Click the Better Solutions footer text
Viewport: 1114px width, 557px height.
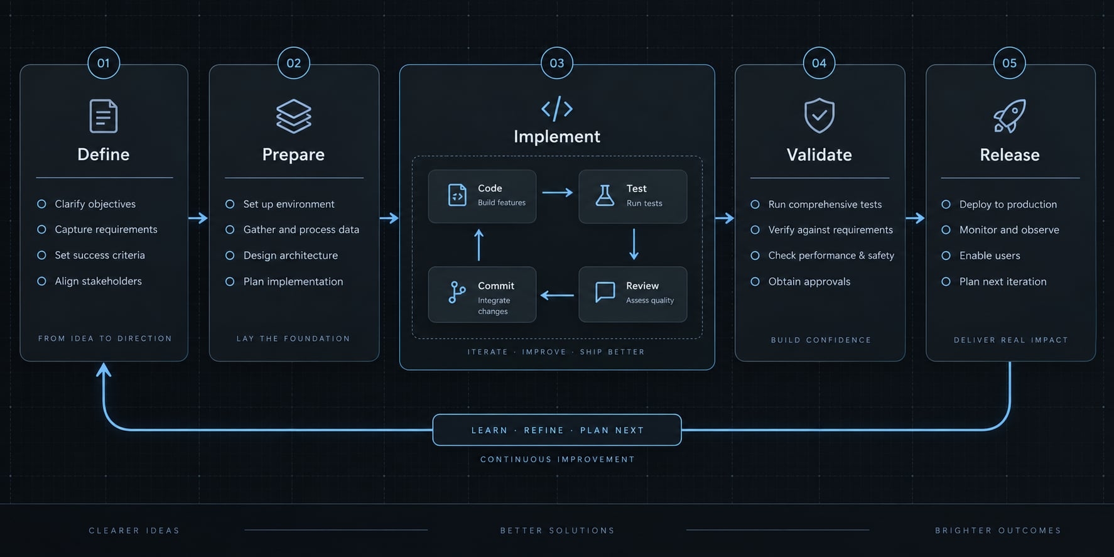pos(557,531)
